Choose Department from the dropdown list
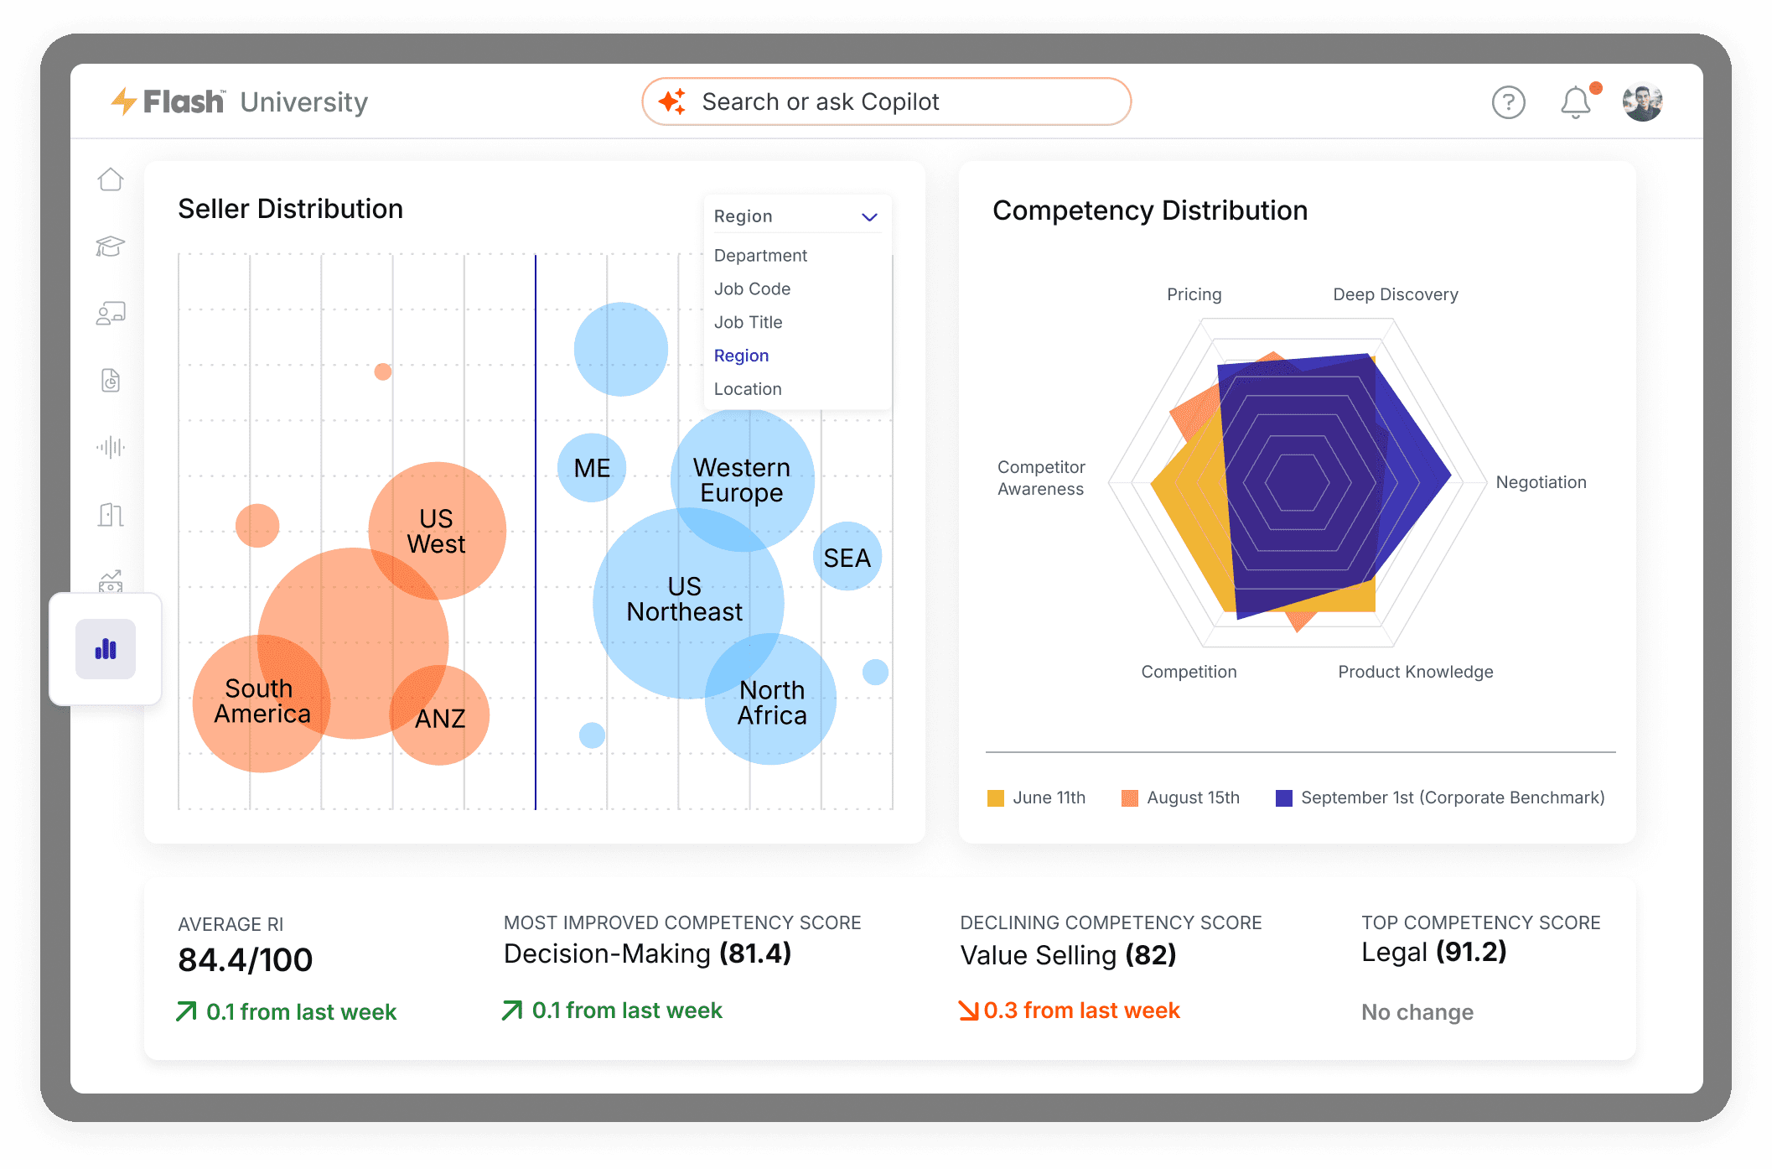 click(x=760, y=256)
